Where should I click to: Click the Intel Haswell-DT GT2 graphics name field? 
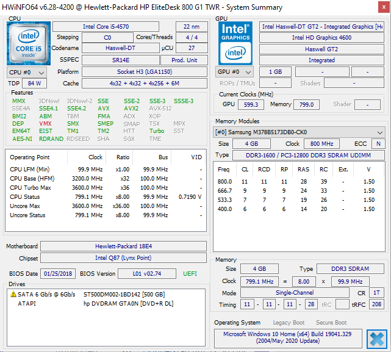(x=321, y=27)
